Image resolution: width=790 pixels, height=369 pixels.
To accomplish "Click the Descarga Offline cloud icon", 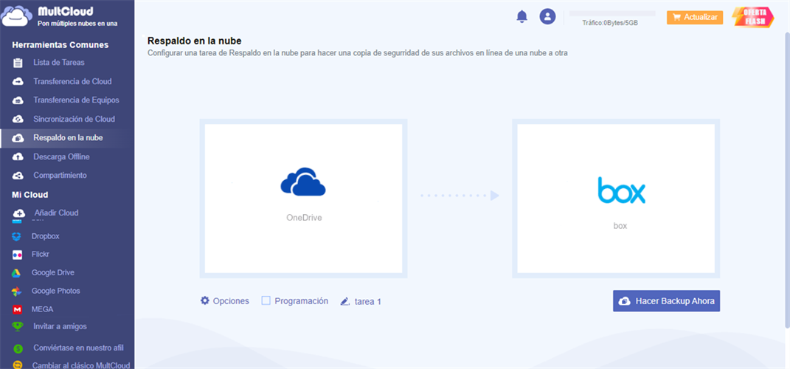I will pos(18,156).
